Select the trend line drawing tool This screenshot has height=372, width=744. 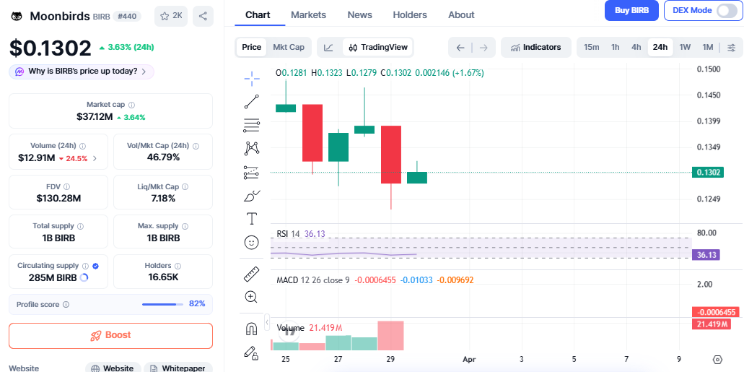tap(251, 102)
